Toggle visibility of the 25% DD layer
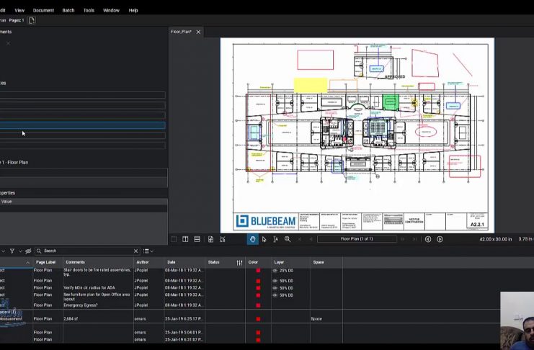The image size is (534, 350). tap(275, 271)
